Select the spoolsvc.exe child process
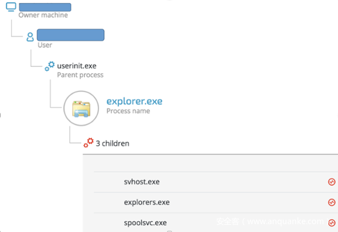The height and width of the screenshot is (232, 338). [x=145, y=222]
